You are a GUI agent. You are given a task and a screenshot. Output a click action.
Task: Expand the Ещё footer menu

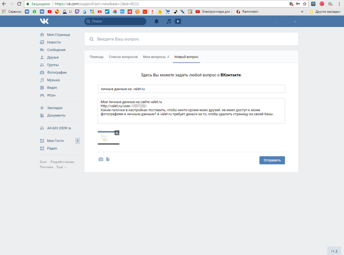click(x=61, y=167)
